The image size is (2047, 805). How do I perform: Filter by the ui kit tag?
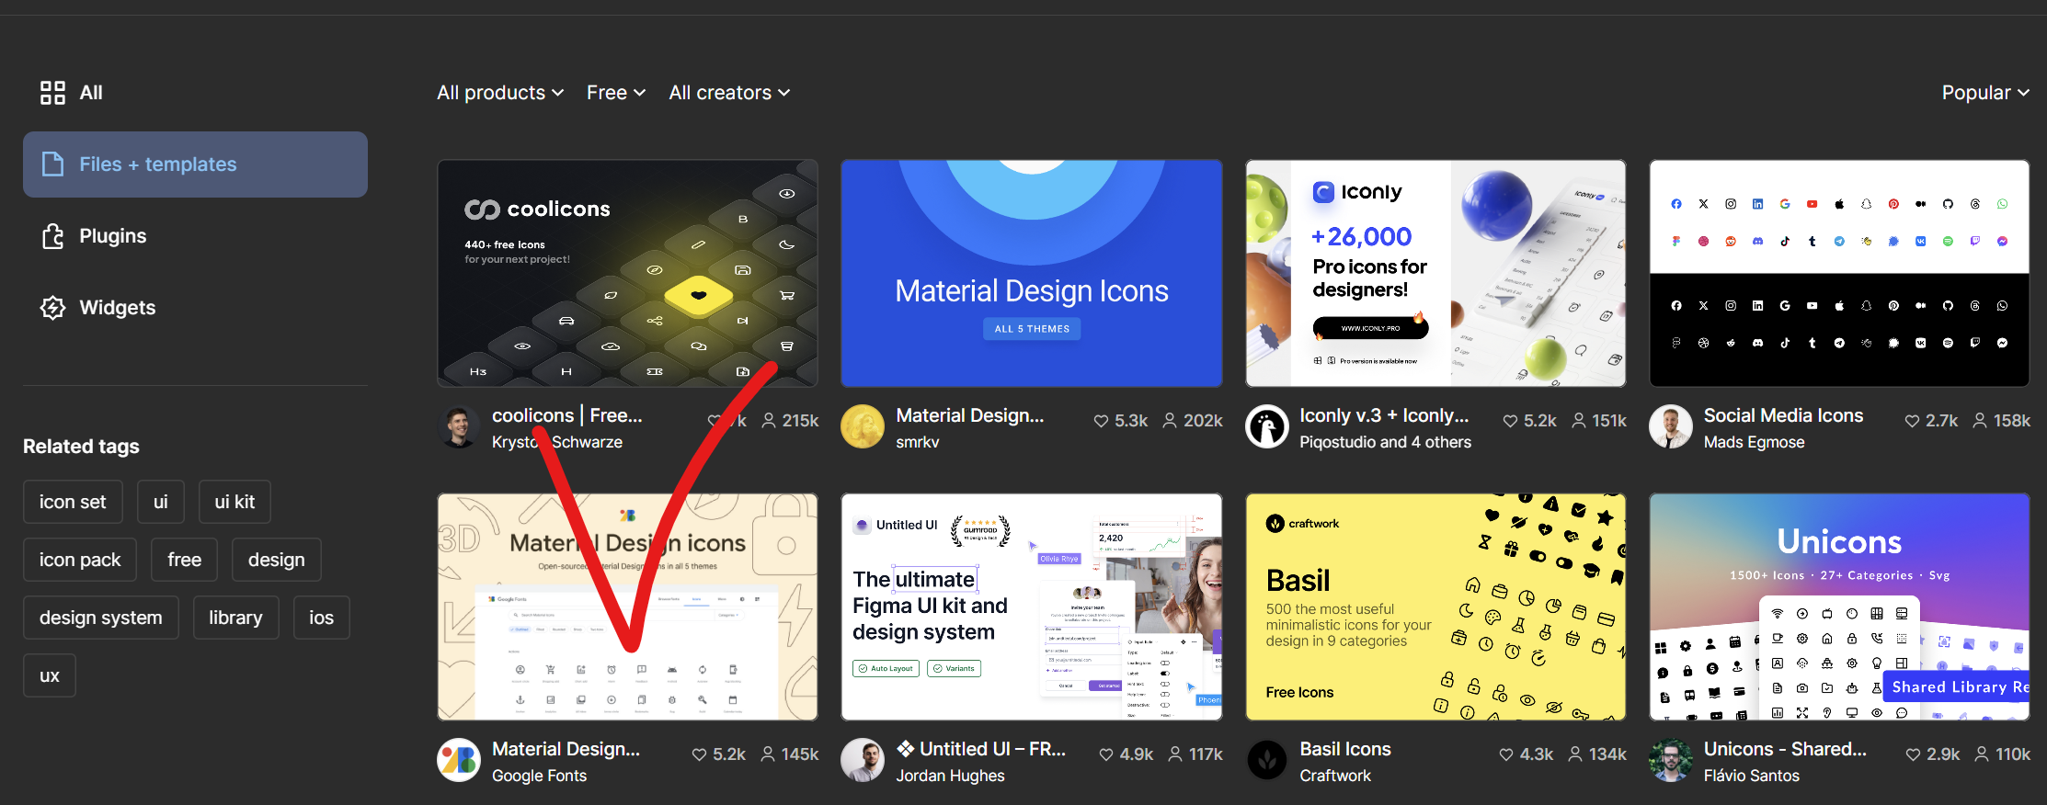(234, 502)
